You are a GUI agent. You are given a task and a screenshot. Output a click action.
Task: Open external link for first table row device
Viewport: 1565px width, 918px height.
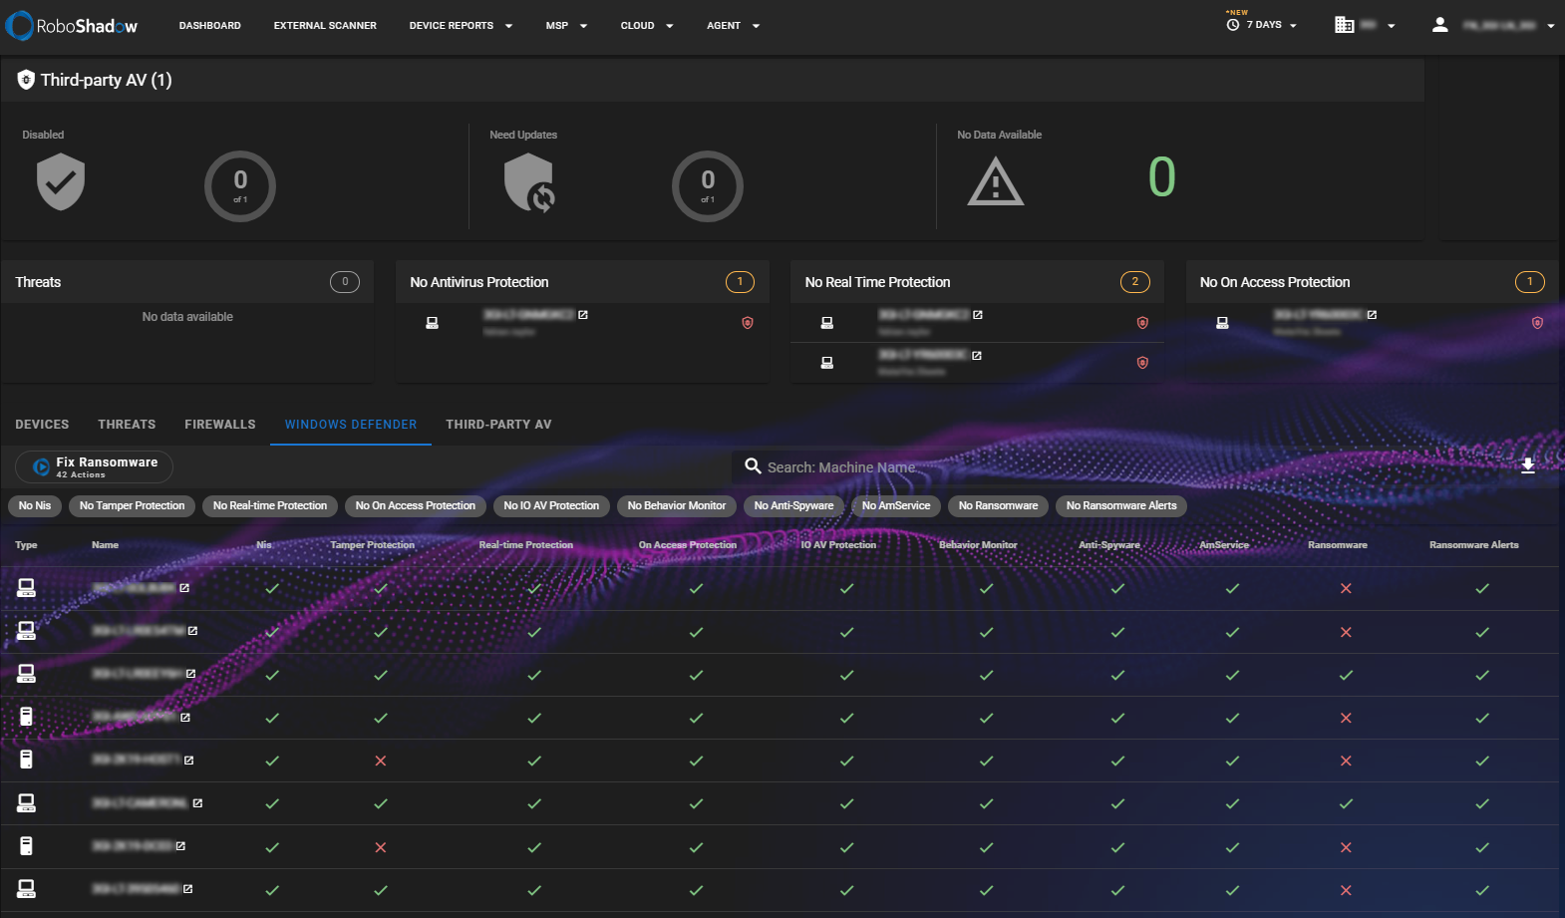tap(184, 588)
